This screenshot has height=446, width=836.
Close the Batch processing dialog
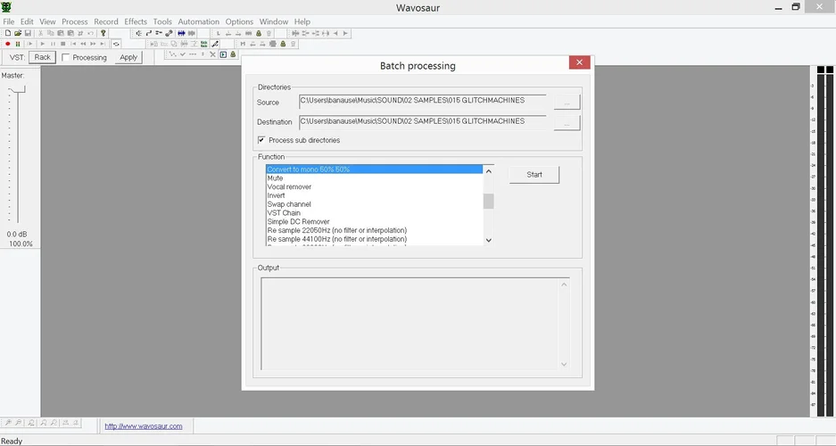click(x=579, y=62)
